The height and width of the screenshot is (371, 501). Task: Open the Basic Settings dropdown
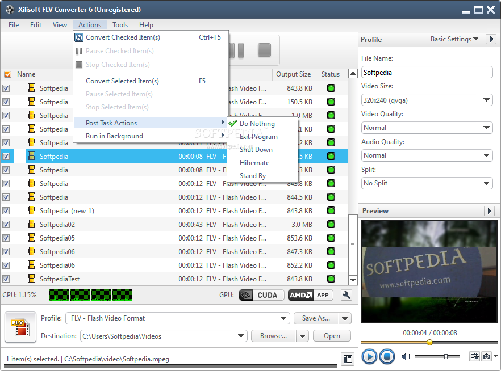[x=454, y=39]
